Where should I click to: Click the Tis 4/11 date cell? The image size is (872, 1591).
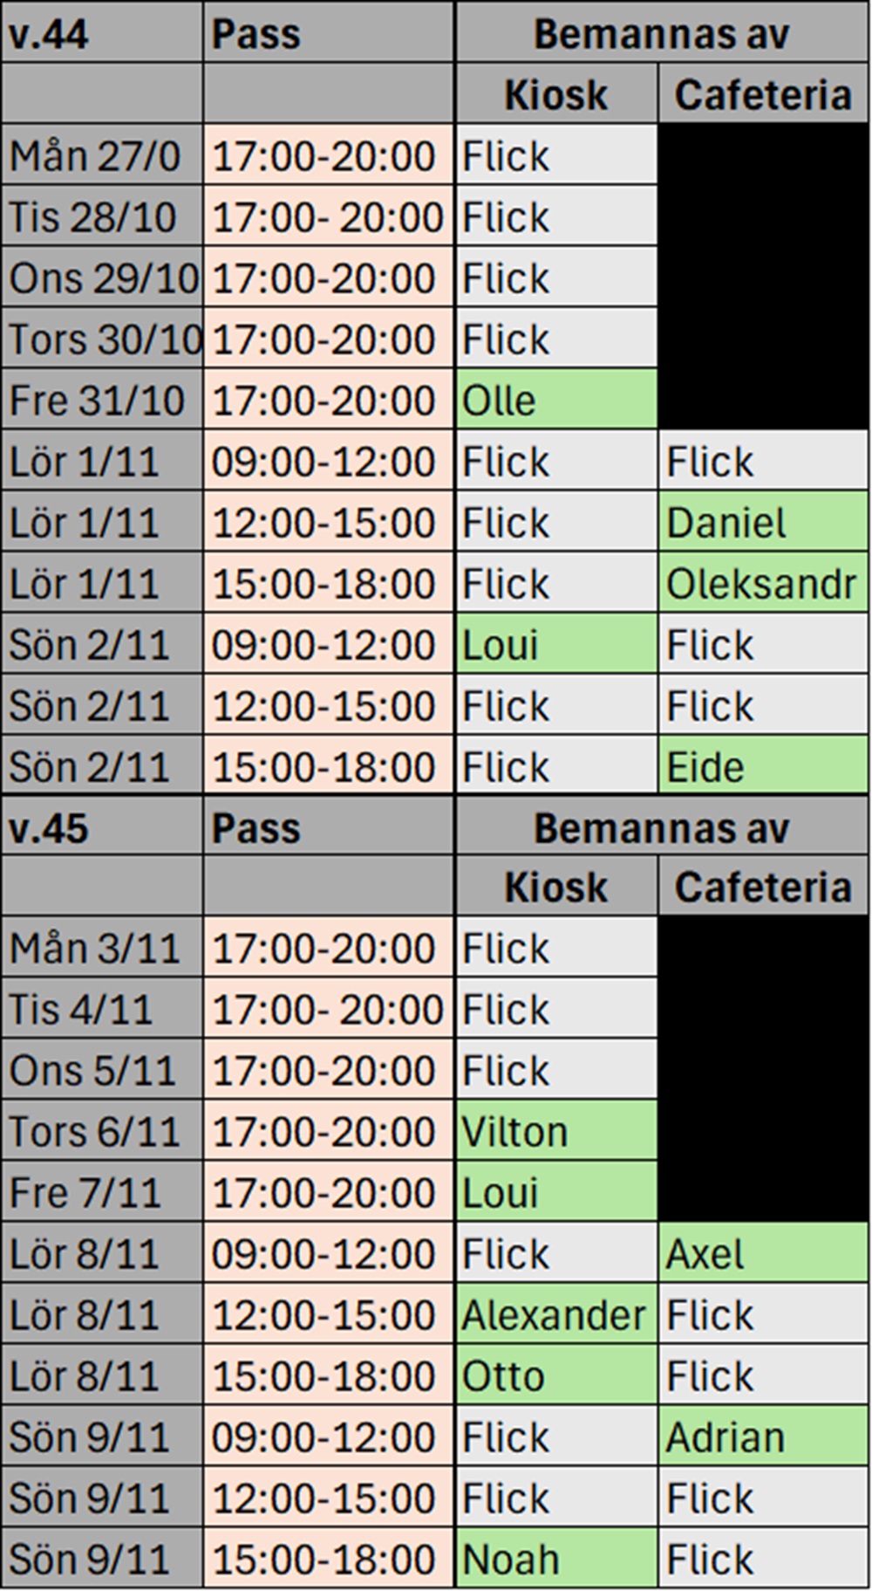point(102,1010)
